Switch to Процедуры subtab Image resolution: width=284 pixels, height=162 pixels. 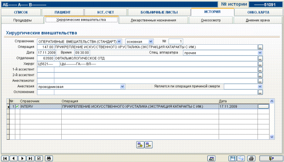pos(22,20)
